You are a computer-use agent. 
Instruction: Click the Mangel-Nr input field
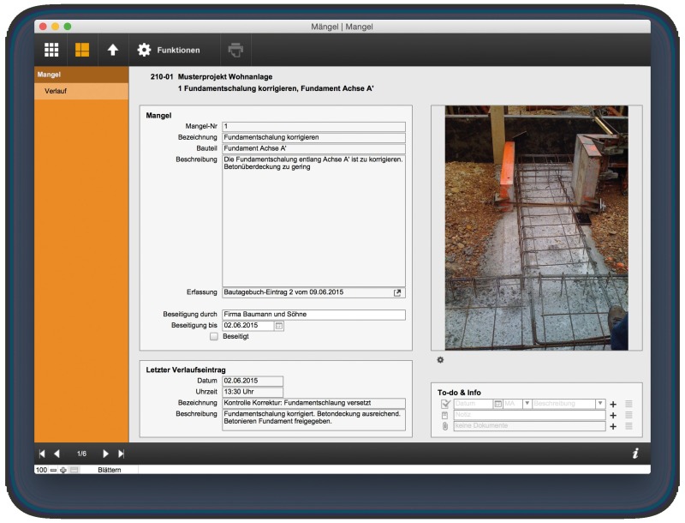pyautogui.click(x=313, y=127)
